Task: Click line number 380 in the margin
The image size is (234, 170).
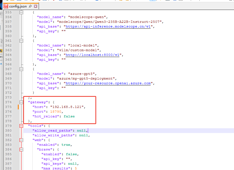Action: click(8, 130)
